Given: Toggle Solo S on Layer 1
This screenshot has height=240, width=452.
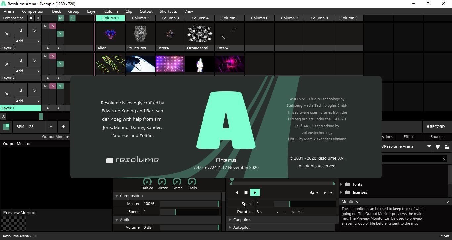Looking at the screenshot, I should [x=34, y=90].
